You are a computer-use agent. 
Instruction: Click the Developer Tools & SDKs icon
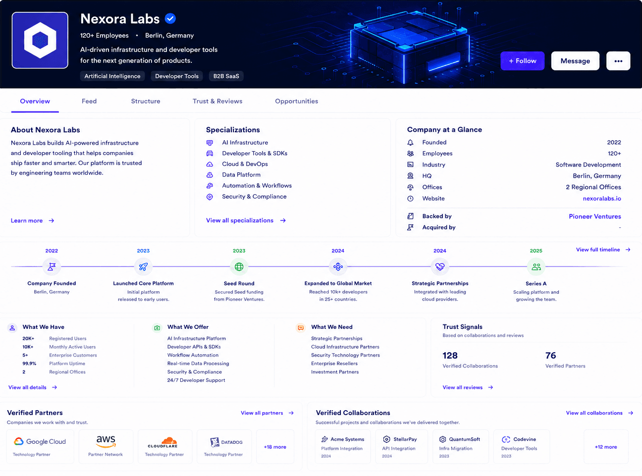click(x=210, y=154)
